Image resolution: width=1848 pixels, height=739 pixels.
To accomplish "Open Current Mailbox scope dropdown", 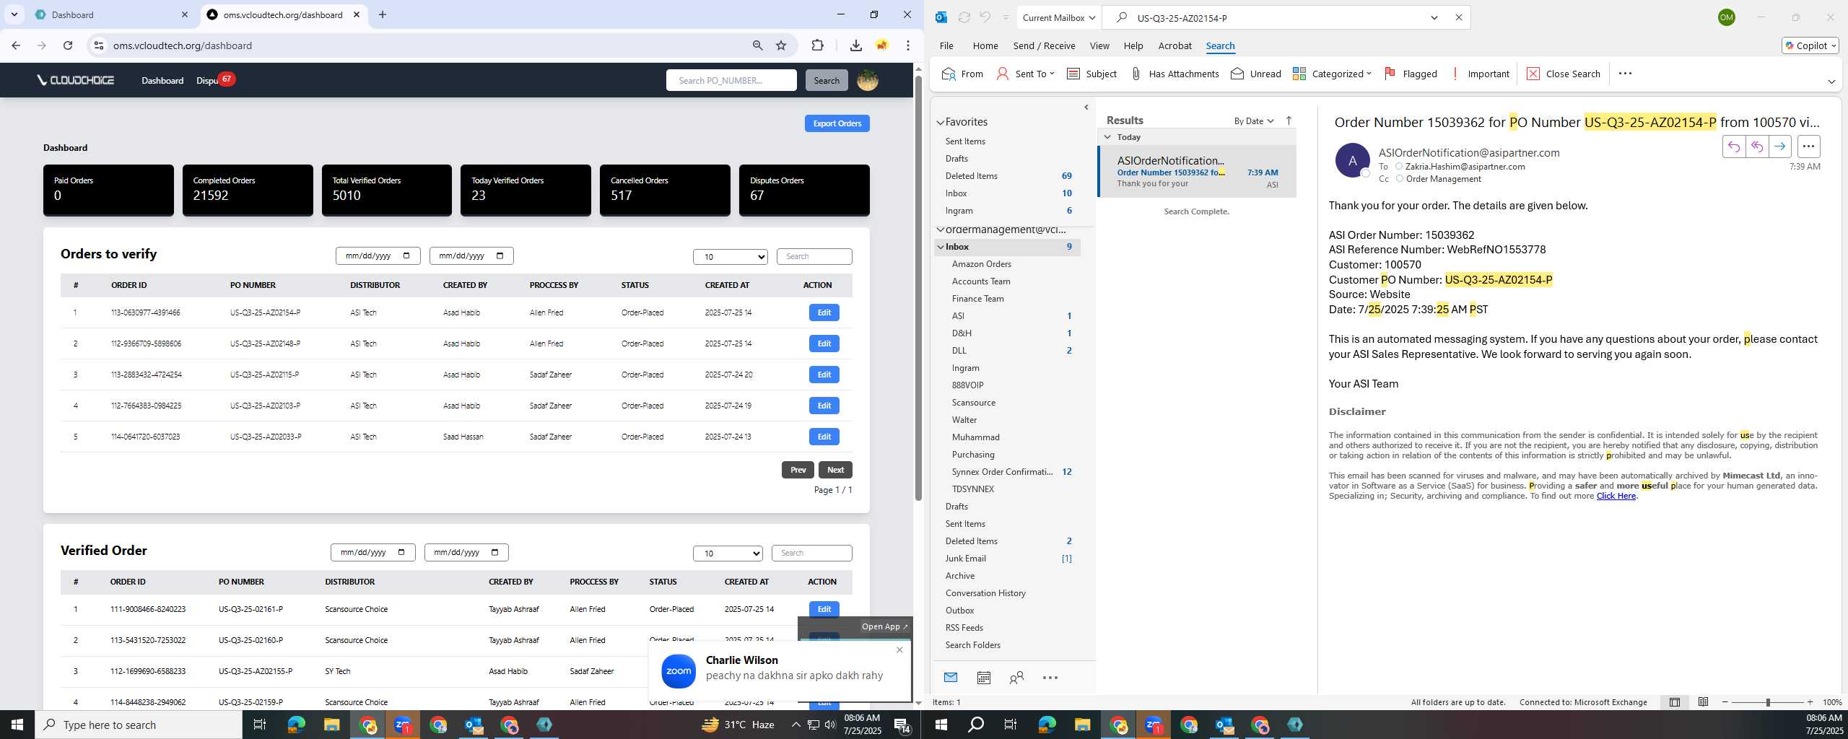I will coord(1058,17).
